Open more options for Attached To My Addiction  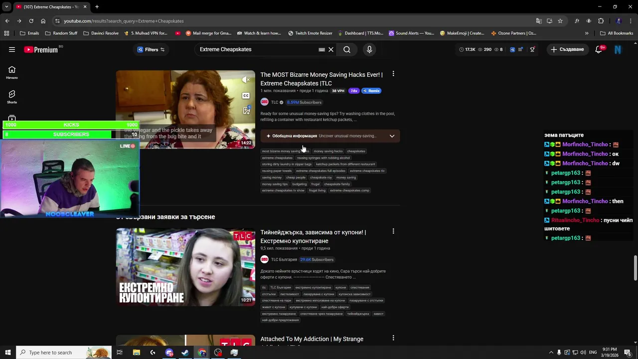[x=393, y=338]
